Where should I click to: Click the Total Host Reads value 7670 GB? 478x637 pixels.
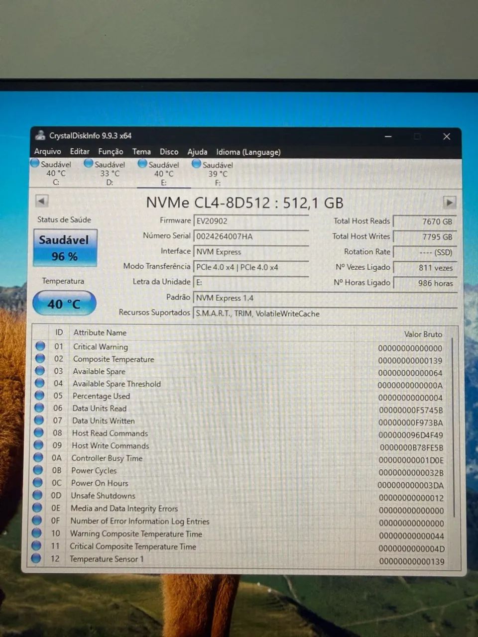(425, 221)
